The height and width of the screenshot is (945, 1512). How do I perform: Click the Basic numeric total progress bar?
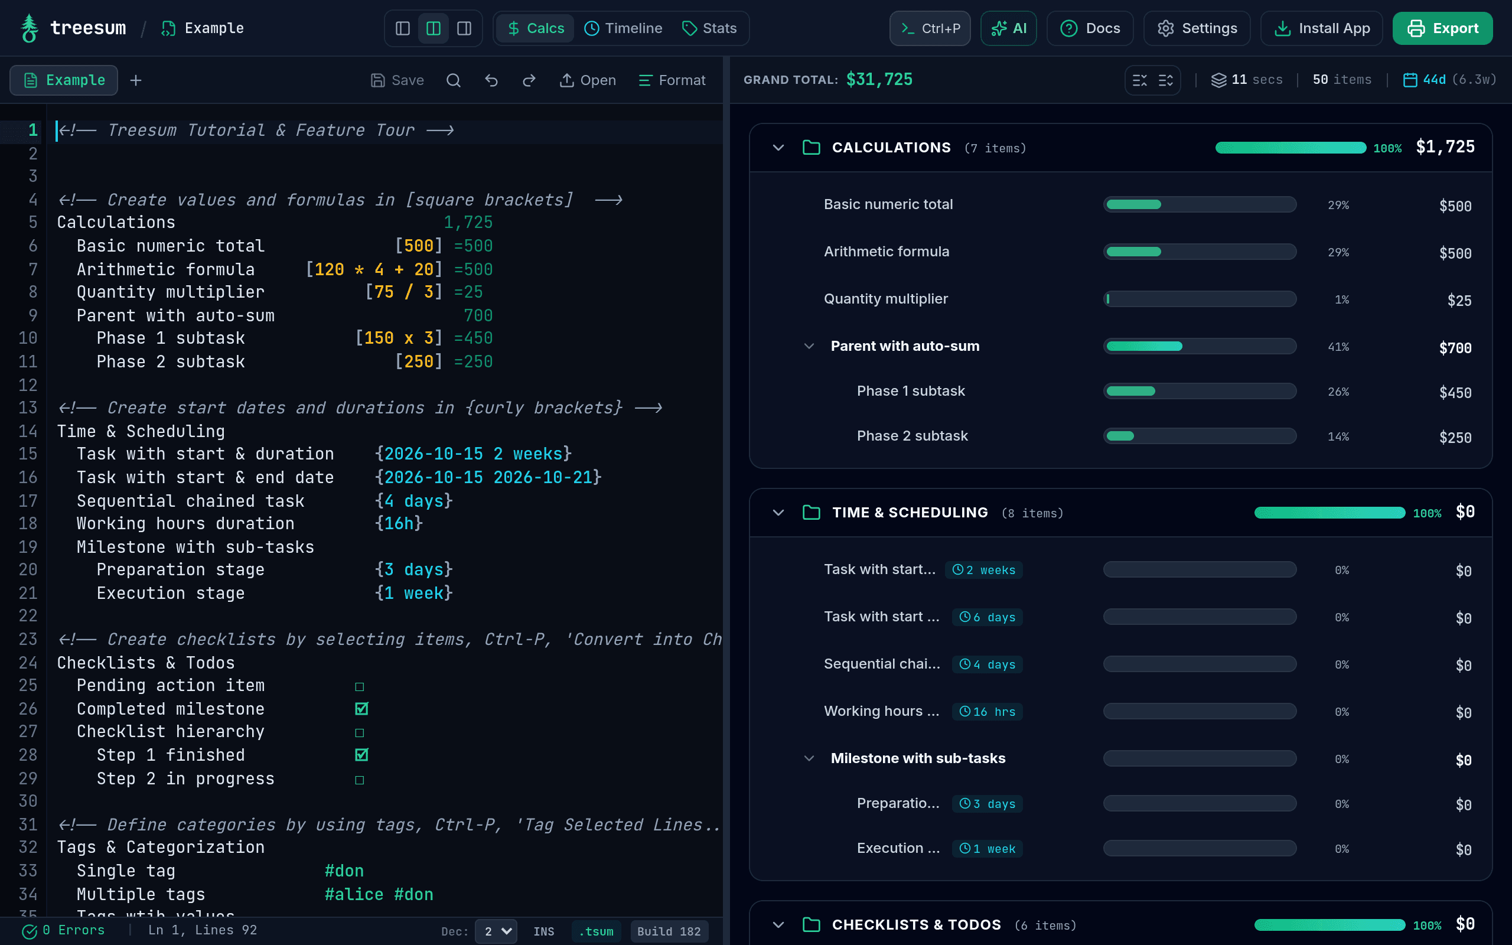[1200, 204]
